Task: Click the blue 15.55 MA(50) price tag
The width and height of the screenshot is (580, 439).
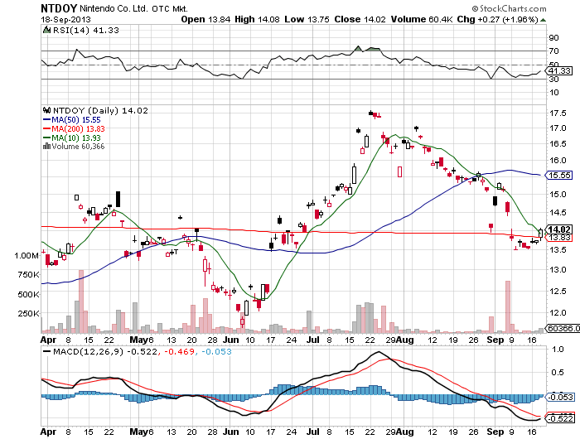Action: [x=559, y=175]
